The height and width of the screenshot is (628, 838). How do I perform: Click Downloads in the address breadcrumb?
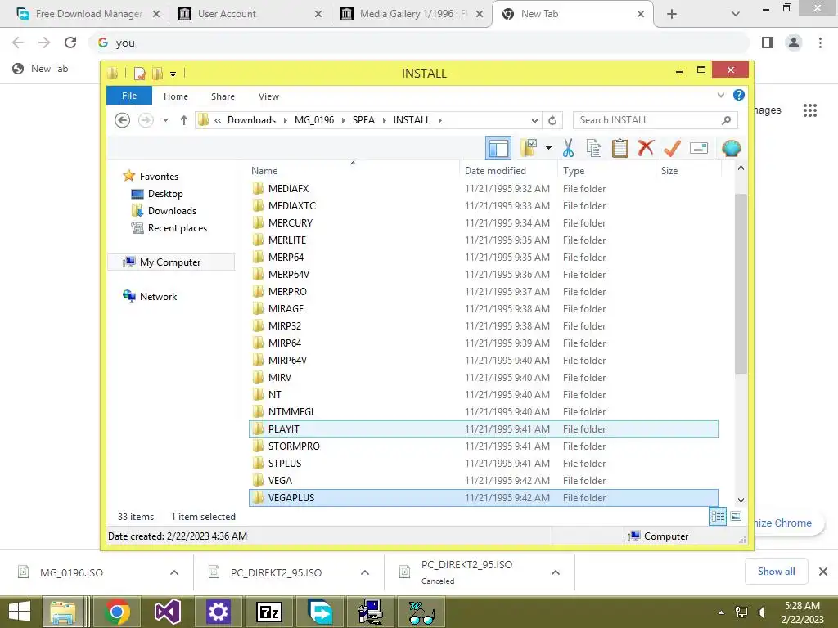coord(251,120)
